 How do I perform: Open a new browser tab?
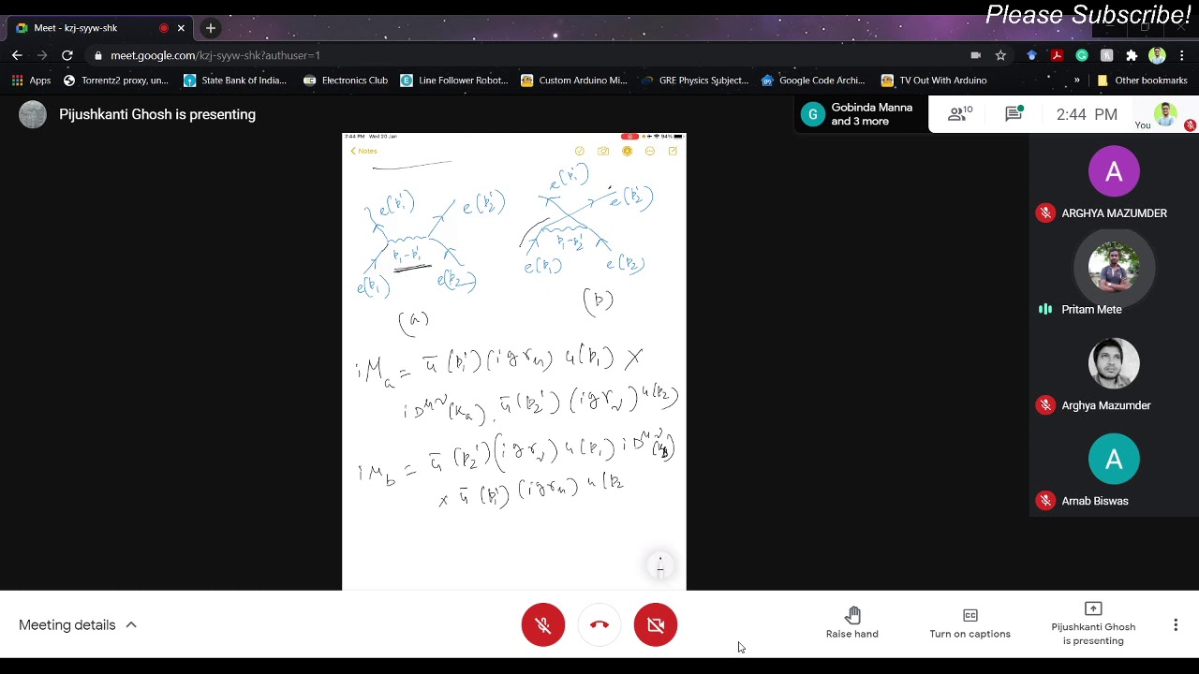pos(211,28)
